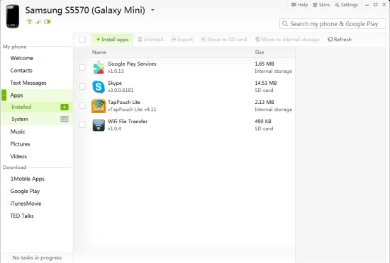Click the Google Play Services app icon

99,67
